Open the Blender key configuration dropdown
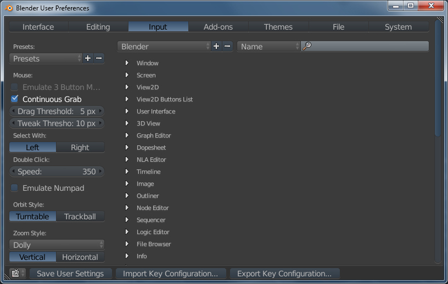The height and width of the screenshot is (284, 448). tap(164, 46)
